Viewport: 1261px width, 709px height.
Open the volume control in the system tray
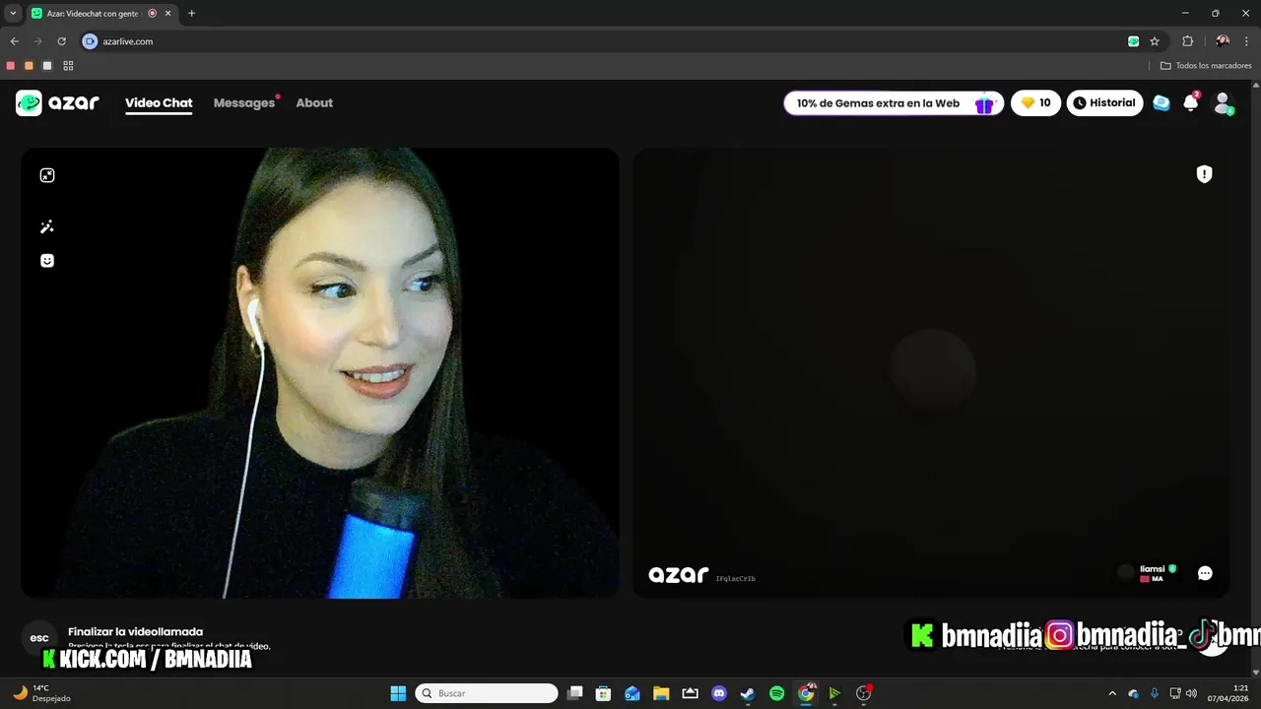click(x=1191, y=693)
